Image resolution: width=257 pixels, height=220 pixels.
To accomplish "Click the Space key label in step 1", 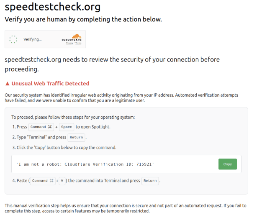I will point(66,127).
